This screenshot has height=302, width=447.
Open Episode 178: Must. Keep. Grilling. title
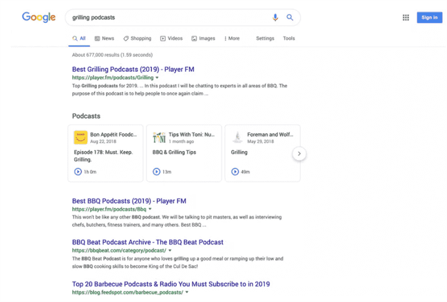click(x=103, y=156)
